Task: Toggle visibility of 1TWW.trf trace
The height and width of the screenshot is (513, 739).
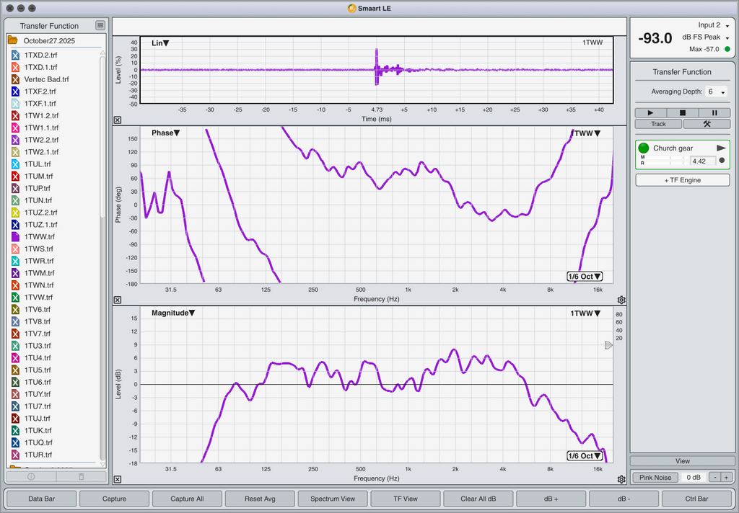Action: (16, 236)
